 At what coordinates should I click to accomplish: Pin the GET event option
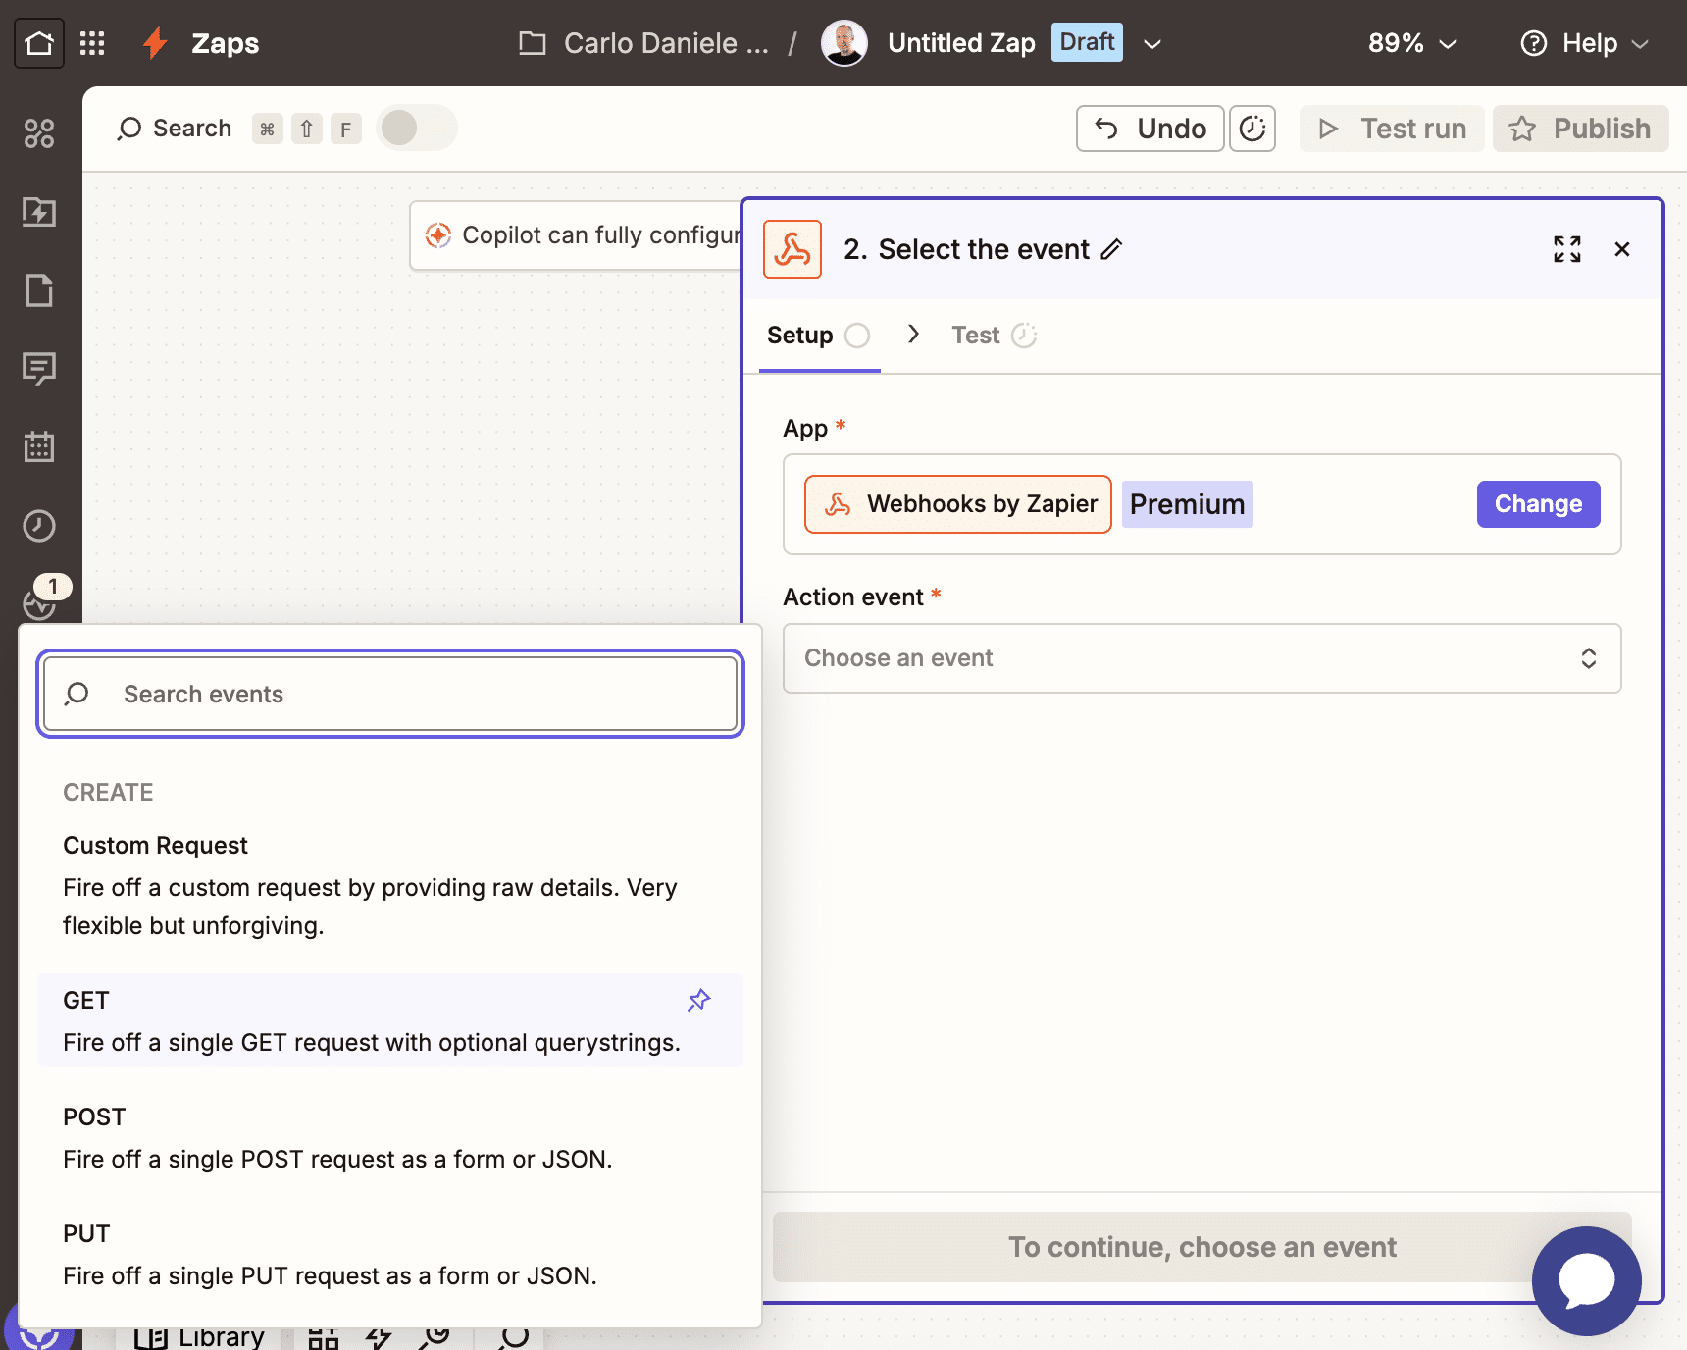pos(698,1000)
